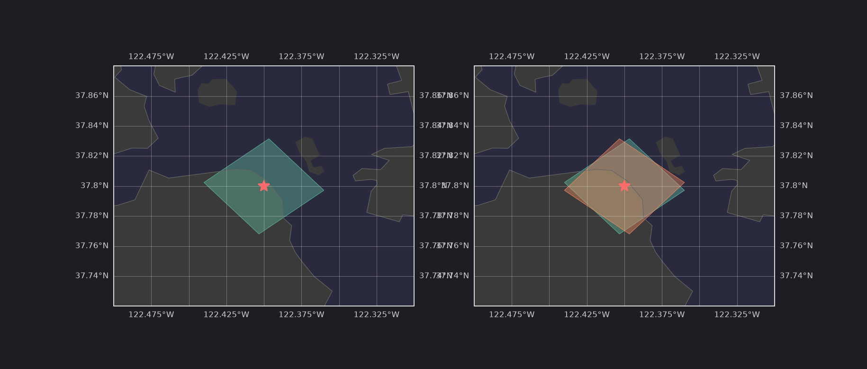The image size is (867, 369).
Task: Click 122.475°W label above right map
Action: (512, 57)
